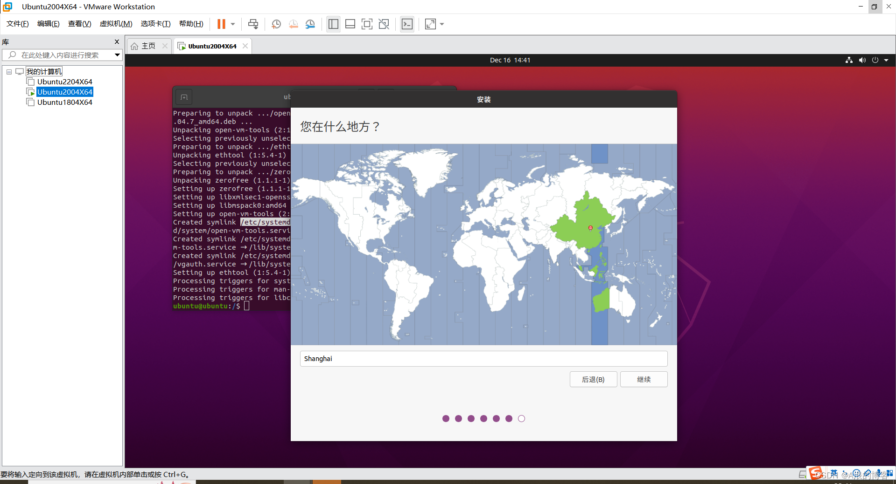Click the Ubuntu network status icon

coord(849,60)
